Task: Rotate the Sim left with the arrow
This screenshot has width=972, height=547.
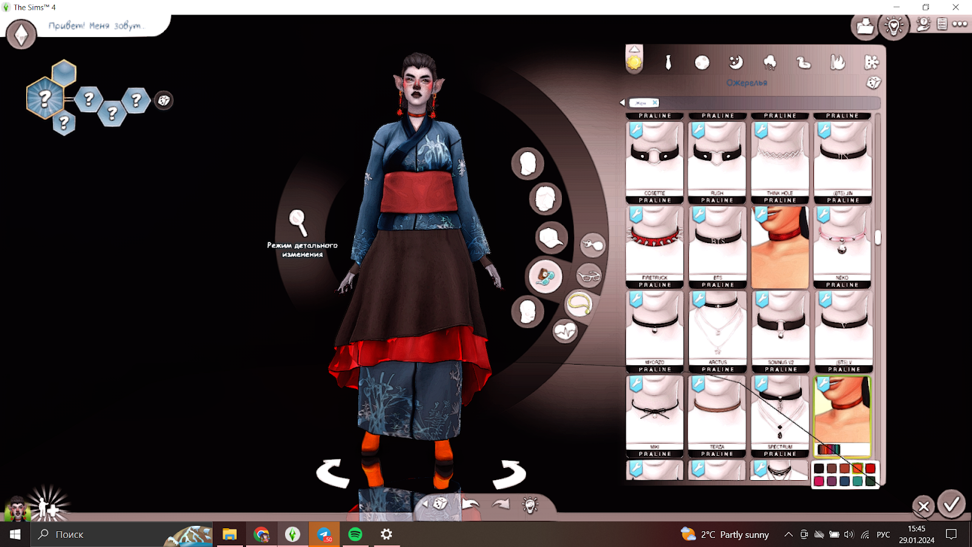Action: pos(333,473)
